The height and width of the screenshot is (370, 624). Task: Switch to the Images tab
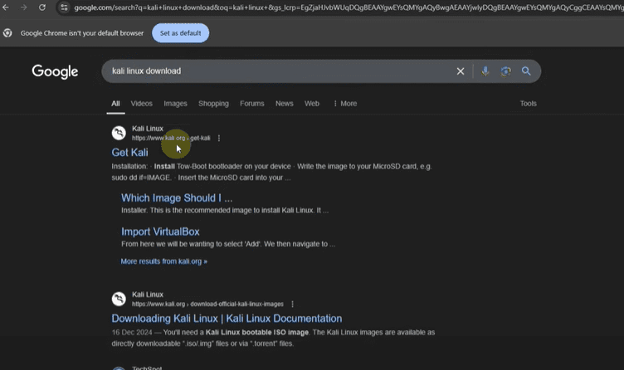(x=175, y=104)
